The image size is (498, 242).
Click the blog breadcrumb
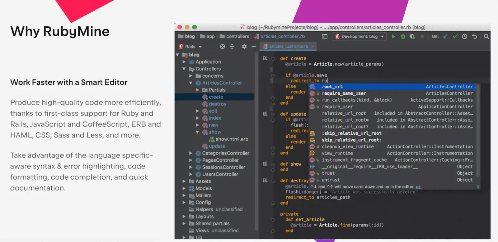(x=186, y=37)
